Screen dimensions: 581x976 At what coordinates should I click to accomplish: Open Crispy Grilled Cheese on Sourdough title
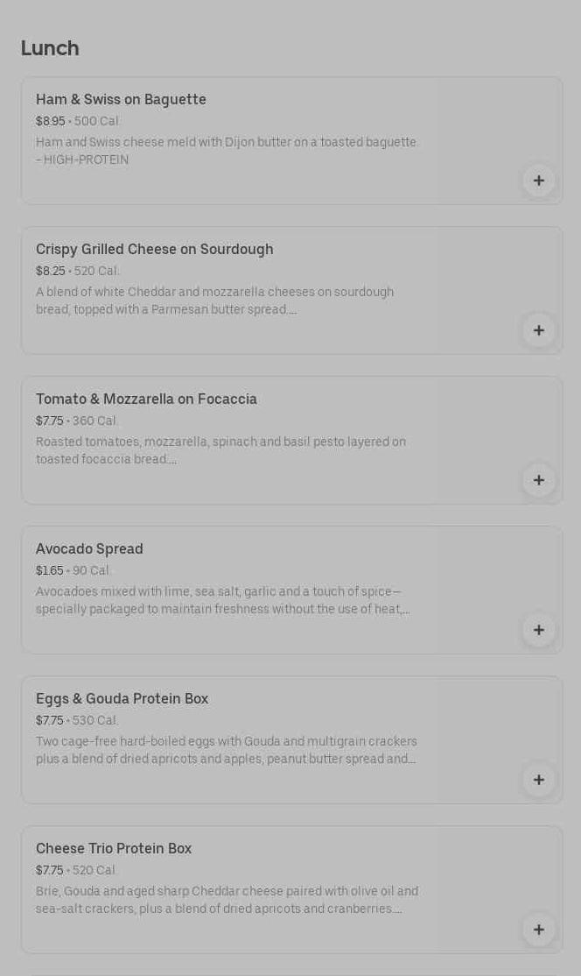[154, 250]
